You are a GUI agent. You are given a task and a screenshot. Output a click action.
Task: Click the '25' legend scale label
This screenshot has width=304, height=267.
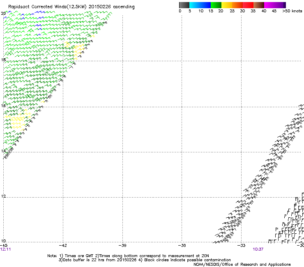click(232, 11)
